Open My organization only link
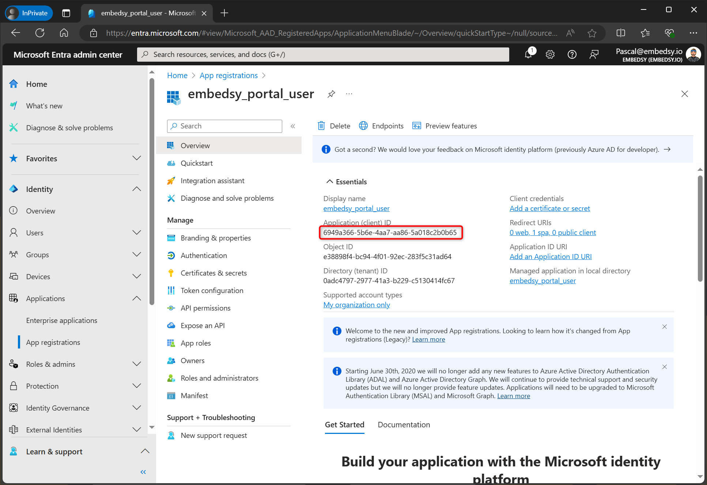Screen dimensions: 707x485 click(356, 304)
